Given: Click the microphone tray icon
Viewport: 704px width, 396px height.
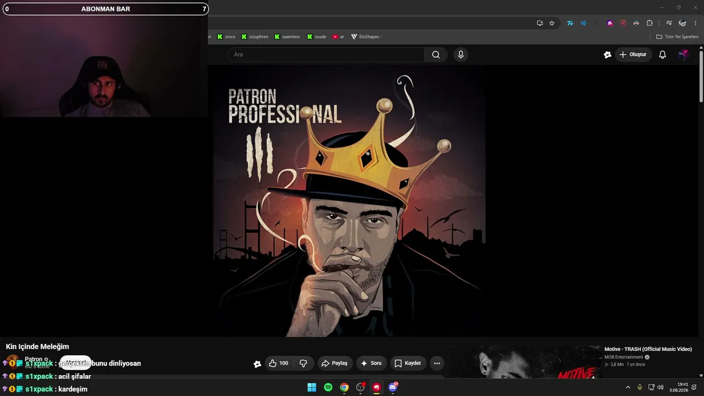Looking at the screenshot, I should (640, 387).
